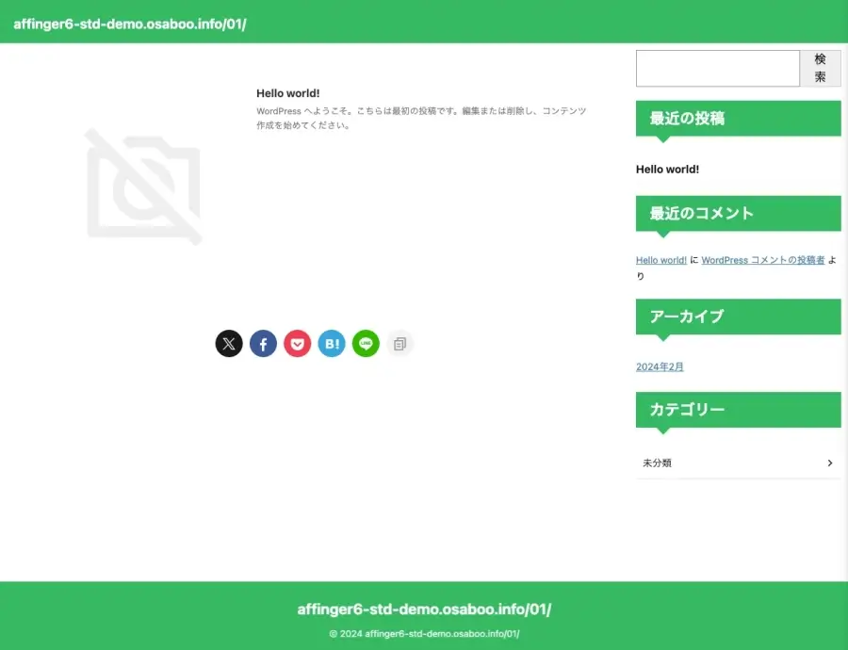Open the Hello world! post title
848x650 pixels.
click(x=287, y=92)
